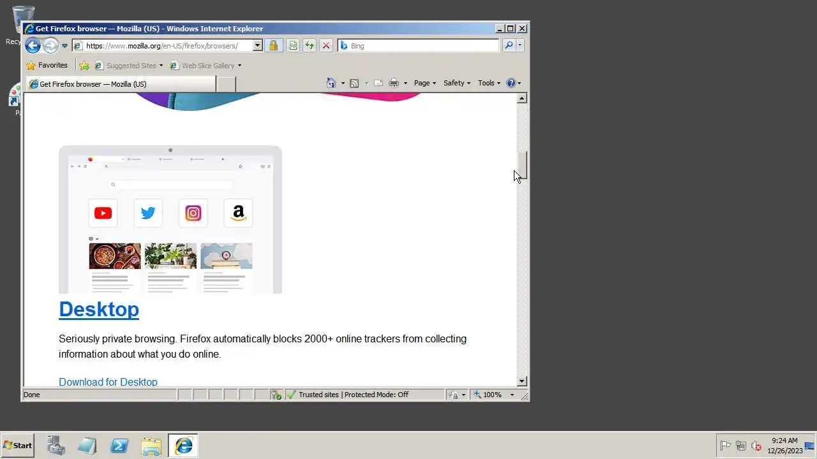Viewport: 817px width, 459px height.
Task: Open a new blank tab
Action: point(226,84)
